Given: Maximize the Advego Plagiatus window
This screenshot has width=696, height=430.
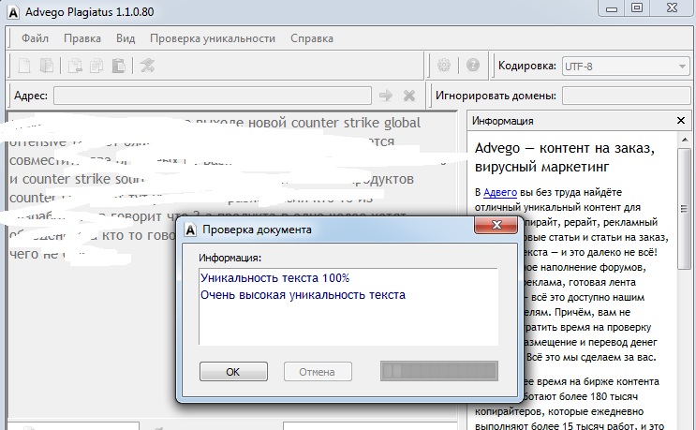Looking at the screenshot, I should pyautogui.click(x=638, y=7).
